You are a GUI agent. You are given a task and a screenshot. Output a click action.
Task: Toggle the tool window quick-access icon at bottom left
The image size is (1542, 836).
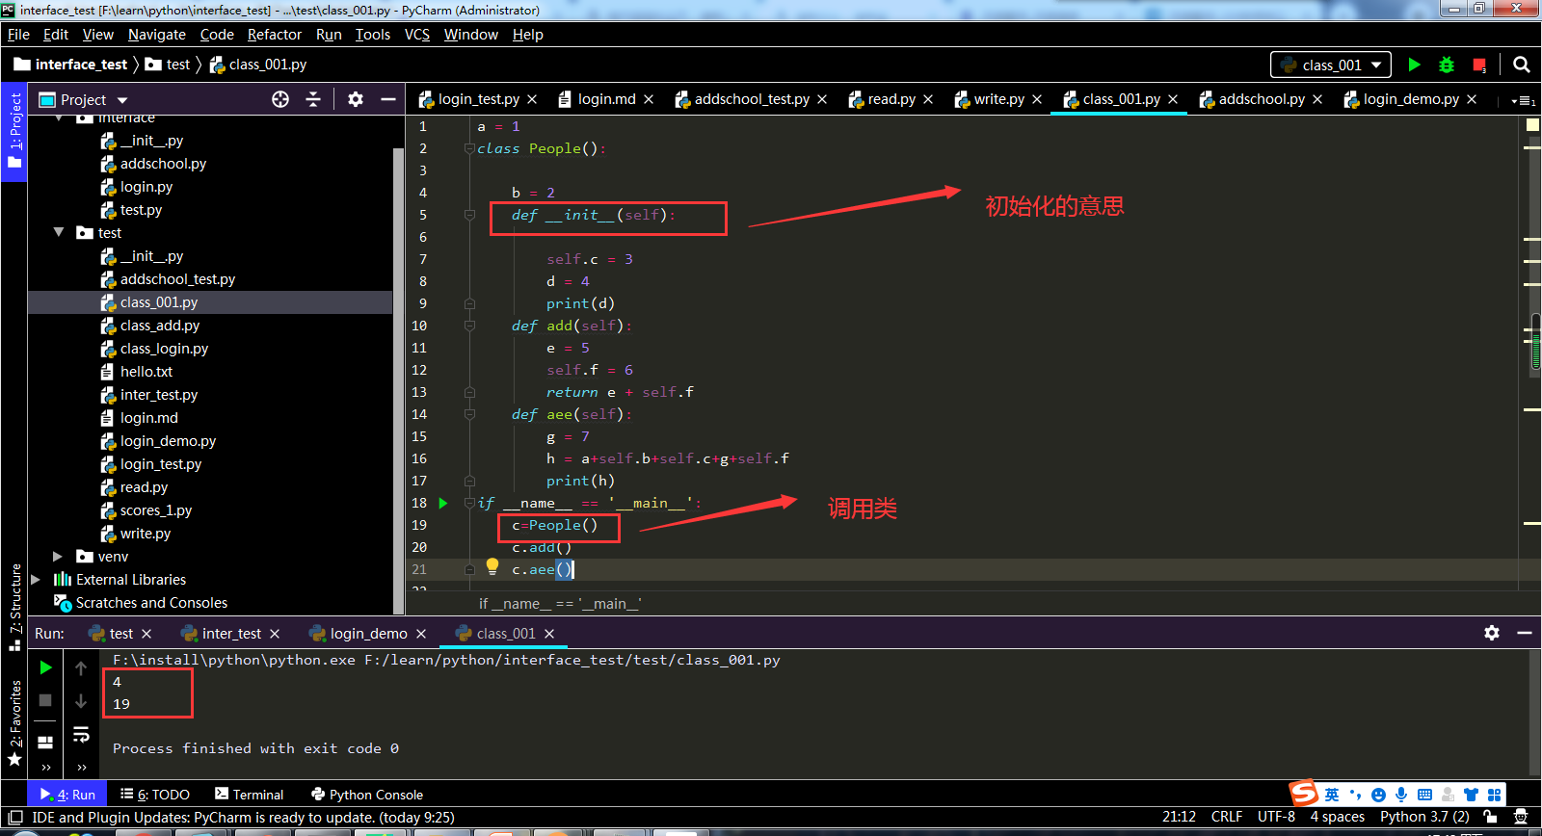(15, 817)
